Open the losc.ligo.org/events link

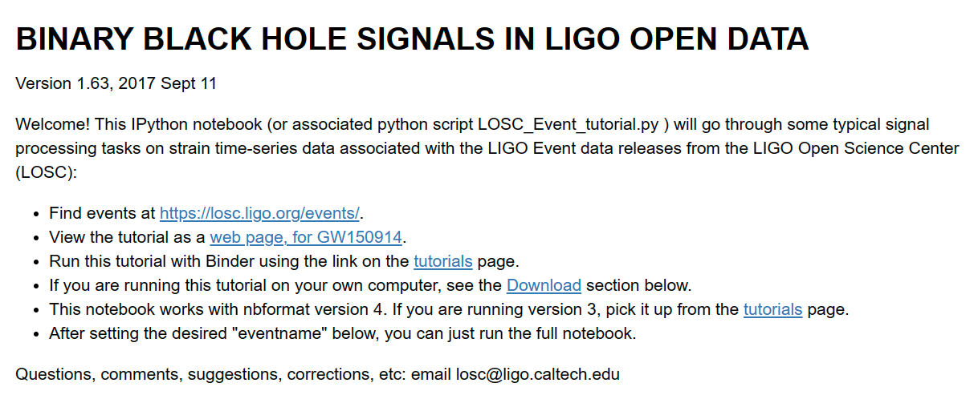click(259, 214)
